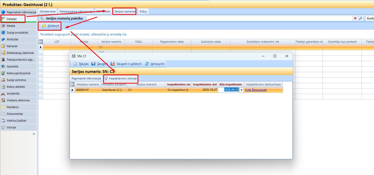Click the Išmatavimai tab
The width and height of the screenshot is (374, 175).
[x=48, y=11]
